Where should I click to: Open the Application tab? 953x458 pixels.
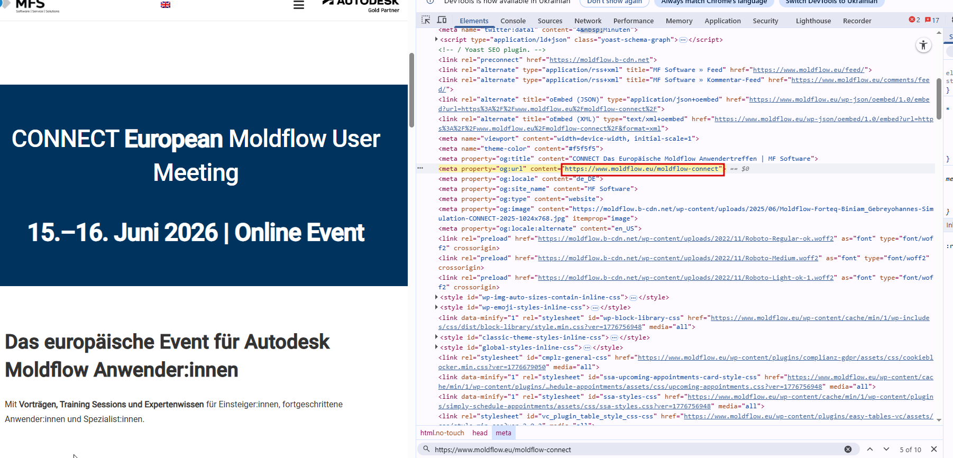pos(722,21)
